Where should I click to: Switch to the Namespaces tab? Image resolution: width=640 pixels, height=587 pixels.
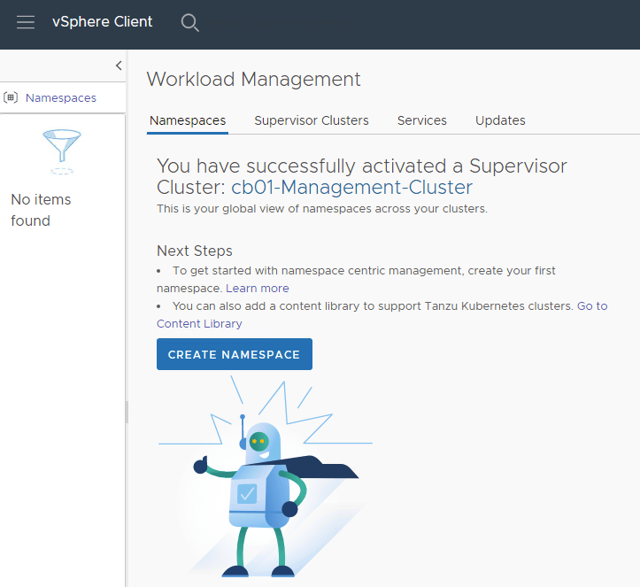(x=188, y=120)
